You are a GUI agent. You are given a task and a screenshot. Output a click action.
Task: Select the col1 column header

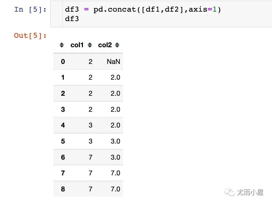(x=77, y=45)
